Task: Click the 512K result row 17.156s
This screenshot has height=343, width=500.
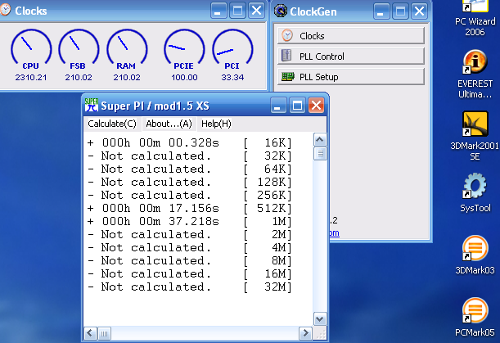Action: (x=189, y=208)
